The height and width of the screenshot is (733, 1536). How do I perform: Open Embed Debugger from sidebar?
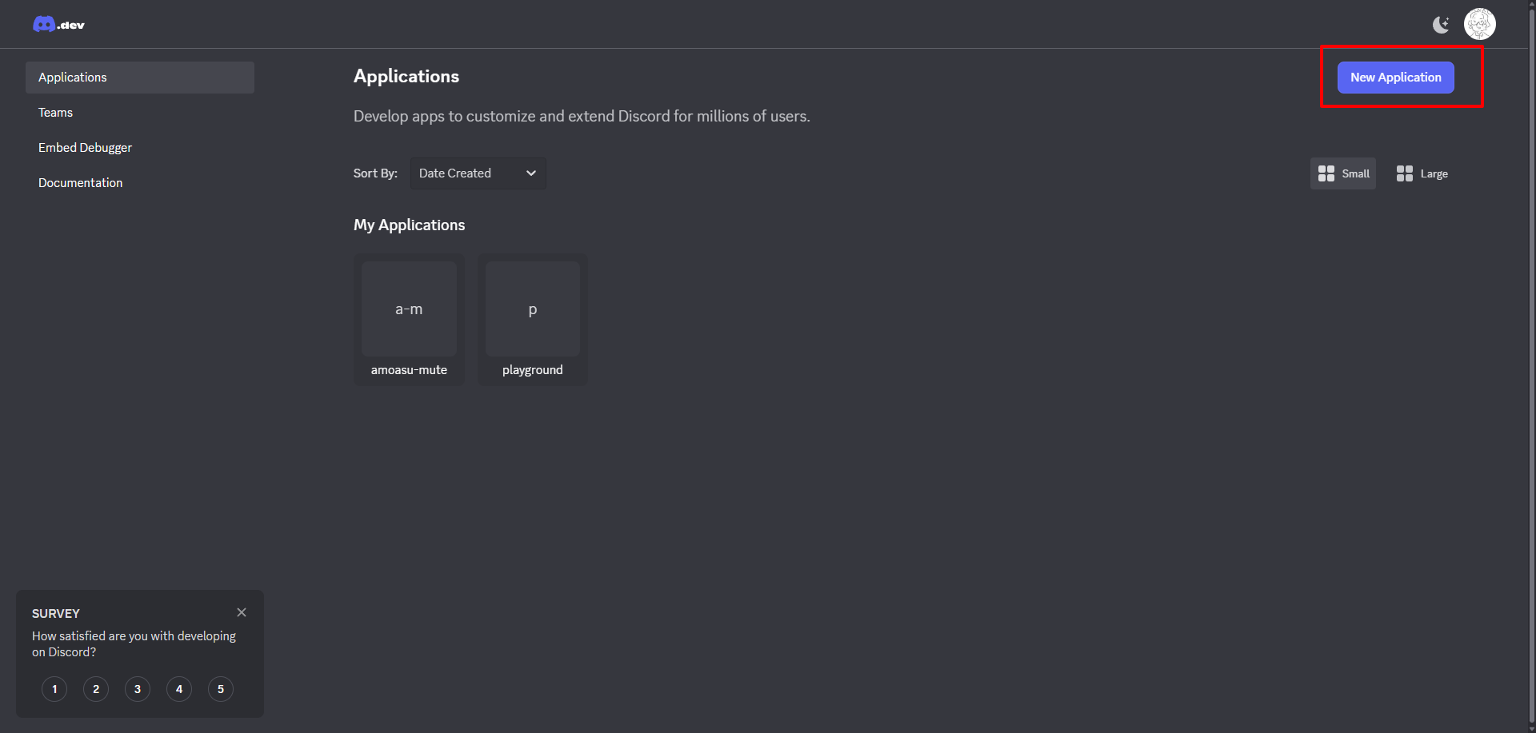coord(86,148)
